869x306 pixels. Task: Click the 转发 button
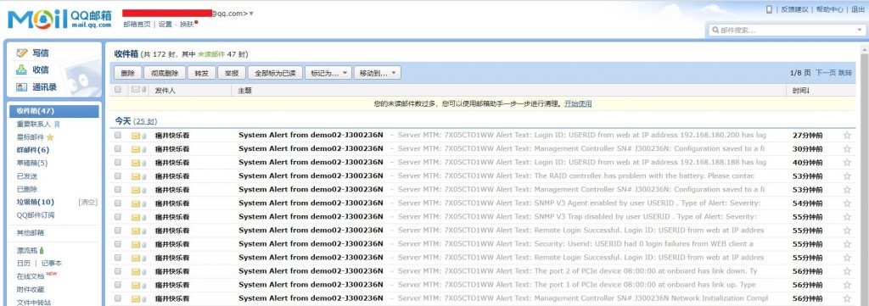coord(201,73)
